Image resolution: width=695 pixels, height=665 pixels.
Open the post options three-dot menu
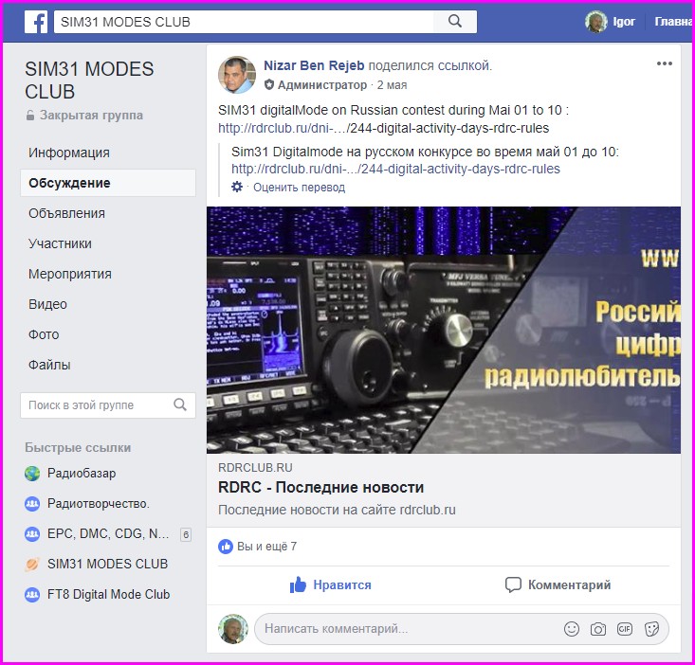(664, 63)
